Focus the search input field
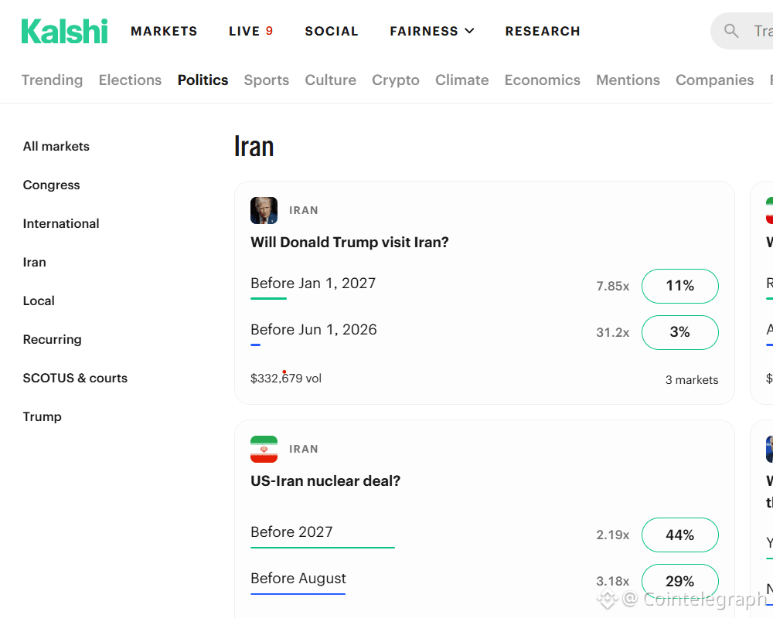 coord(761,31)
